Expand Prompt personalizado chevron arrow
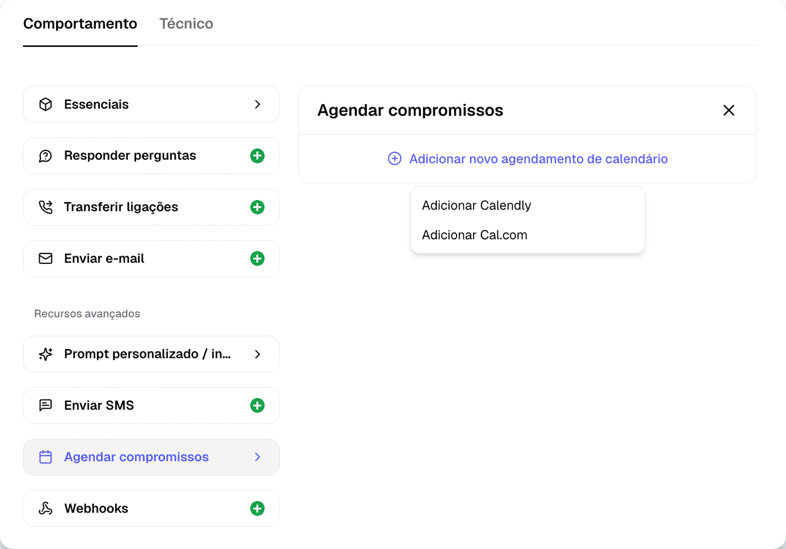Image resolution: width=786 pixels, height=549 pixels. (x=257, y=354)
